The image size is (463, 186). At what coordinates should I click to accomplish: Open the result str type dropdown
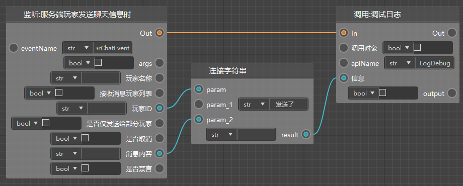222,135
